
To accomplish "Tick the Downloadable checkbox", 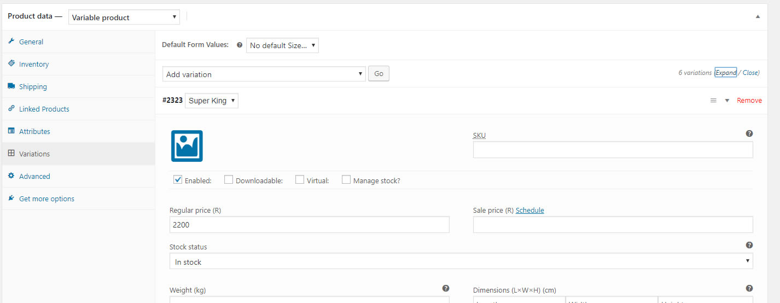I will pyautogui.click(x=229, y=179).
